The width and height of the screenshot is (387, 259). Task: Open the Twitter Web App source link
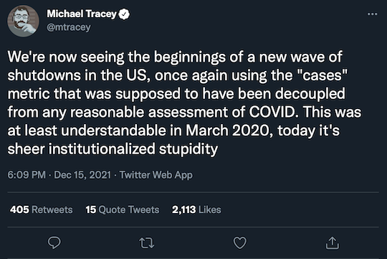[x=156, y=175]
